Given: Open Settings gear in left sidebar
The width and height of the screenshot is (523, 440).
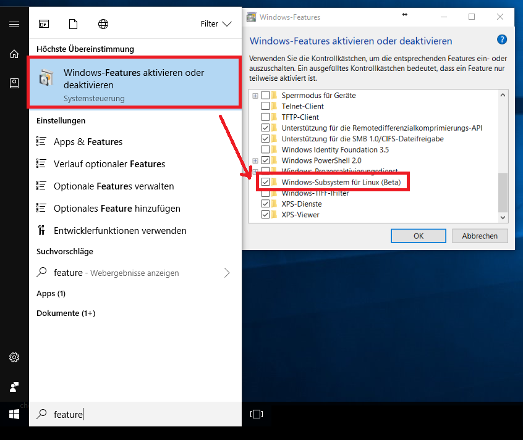Looking at the screenshot, I should 14,357.
